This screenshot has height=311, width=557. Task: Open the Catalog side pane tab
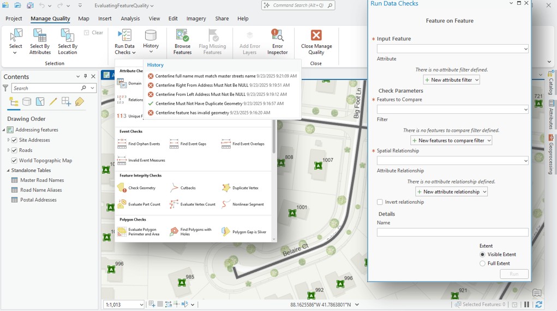click(551, 83)
